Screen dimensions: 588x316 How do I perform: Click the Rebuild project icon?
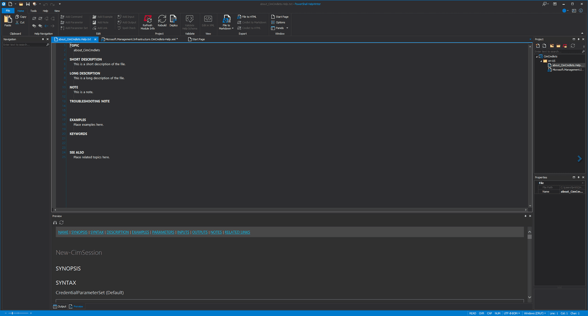(162, 19)
